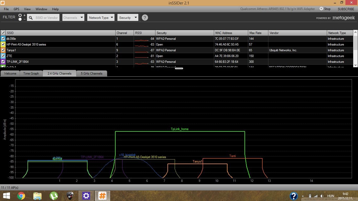Open the Window menu

41,9
